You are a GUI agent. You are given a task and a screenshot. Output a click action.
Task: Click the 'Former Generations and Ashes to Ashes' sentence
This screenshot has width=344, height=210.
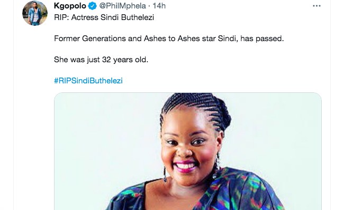pyautogui.click(x=169, y=39)
